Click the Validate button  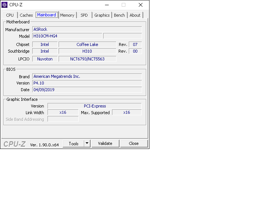coord(105,143)
